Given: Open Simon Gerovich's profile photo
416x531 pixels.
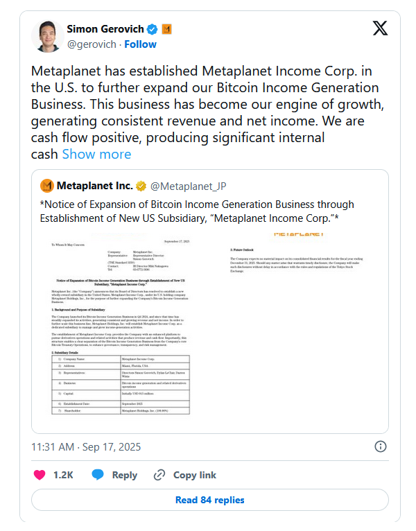Looking at the screenshot, I should click(x=47, y=36).
